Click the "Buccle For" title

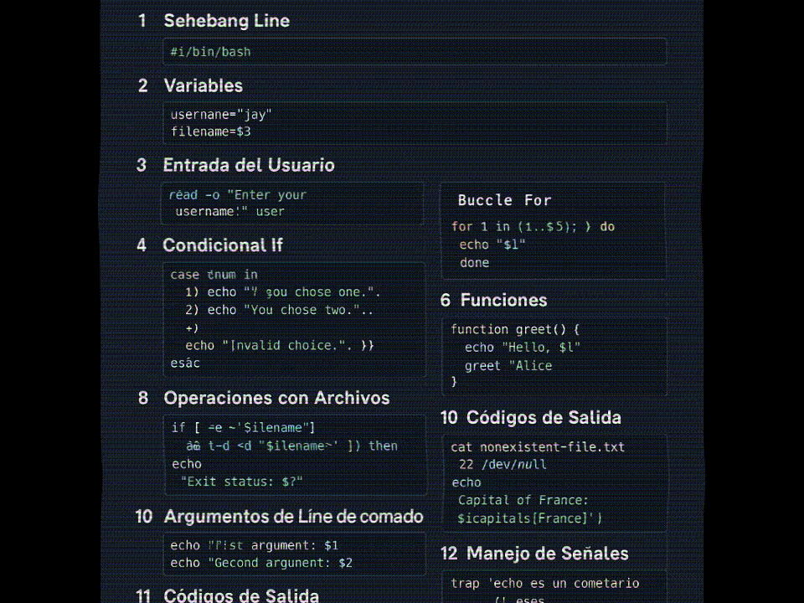[504, 200]
